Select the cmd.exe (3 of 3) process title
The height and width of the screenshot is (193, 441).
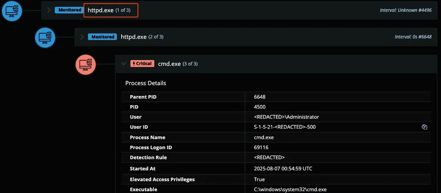(x=177, y=64)
